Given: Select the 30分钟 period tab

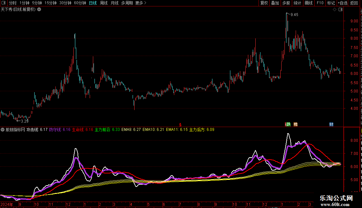Looking at the screenshot, I should click(65, 3).
